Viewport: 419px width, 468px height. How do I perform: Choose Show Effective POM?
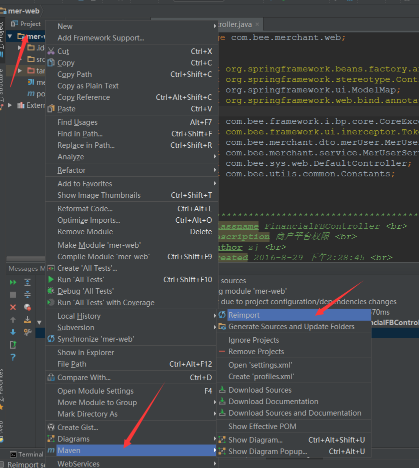[x=294, y=426]
